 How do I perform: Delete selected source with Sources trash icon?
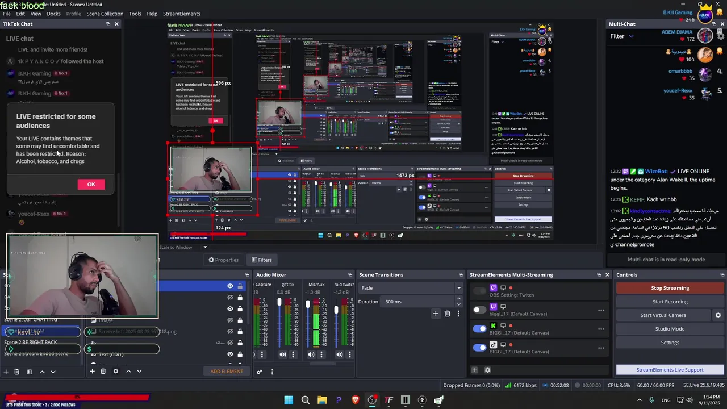coord(103,372)
